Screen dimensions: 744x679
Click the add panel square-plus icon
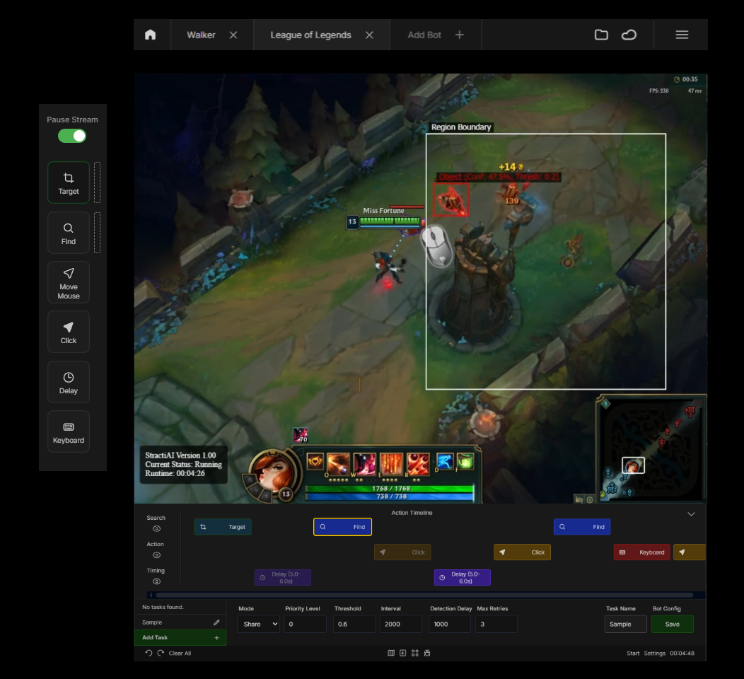pyautogui.click(x=403, y=653)
